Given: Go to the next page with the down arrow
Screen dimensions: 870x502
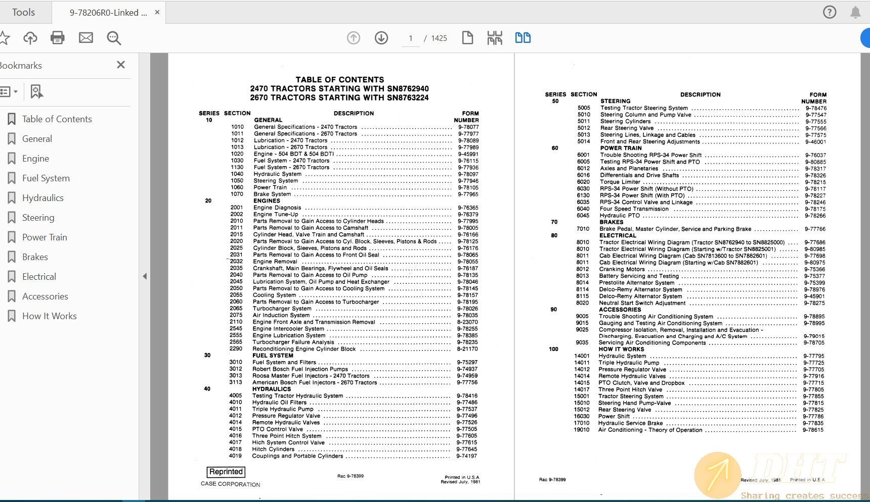Looking at the screenshot, I should point(381,37).
